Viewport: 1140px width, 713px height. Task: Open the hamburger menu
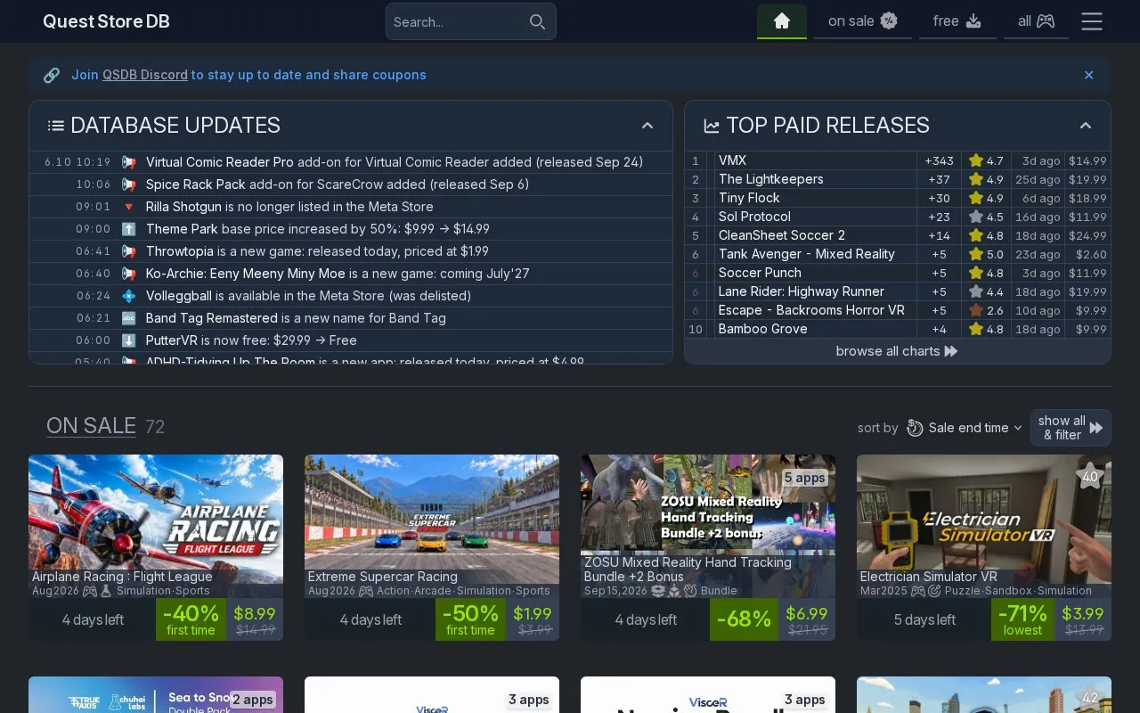(x=1092, y=21)
